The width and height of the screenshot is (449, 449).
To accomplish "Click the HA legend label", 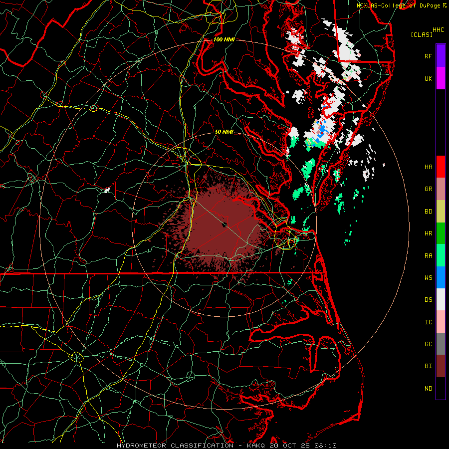I will click(x=428, y=167).
